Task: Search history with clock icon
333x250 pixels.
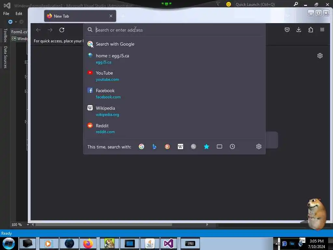Action: tap(232, 146)
